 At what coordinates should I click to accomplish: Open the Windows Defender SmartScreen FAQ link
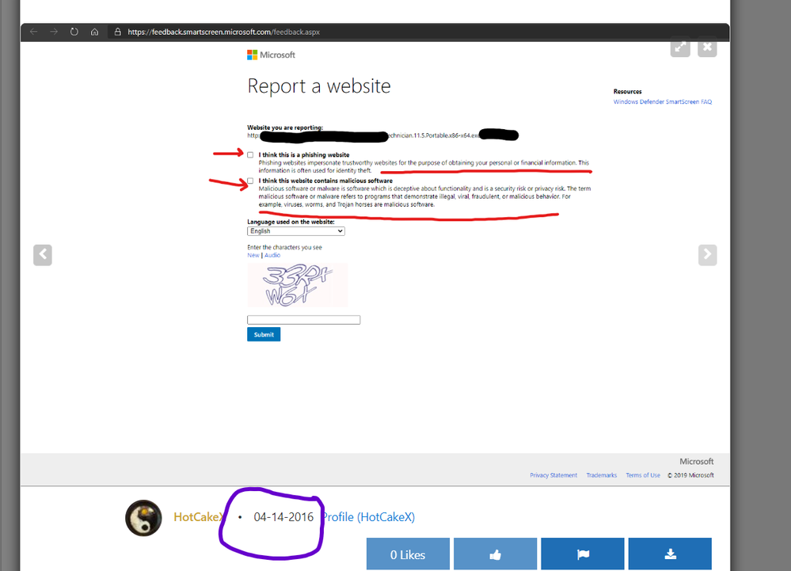pyautogui.click(x=662, y=101)
